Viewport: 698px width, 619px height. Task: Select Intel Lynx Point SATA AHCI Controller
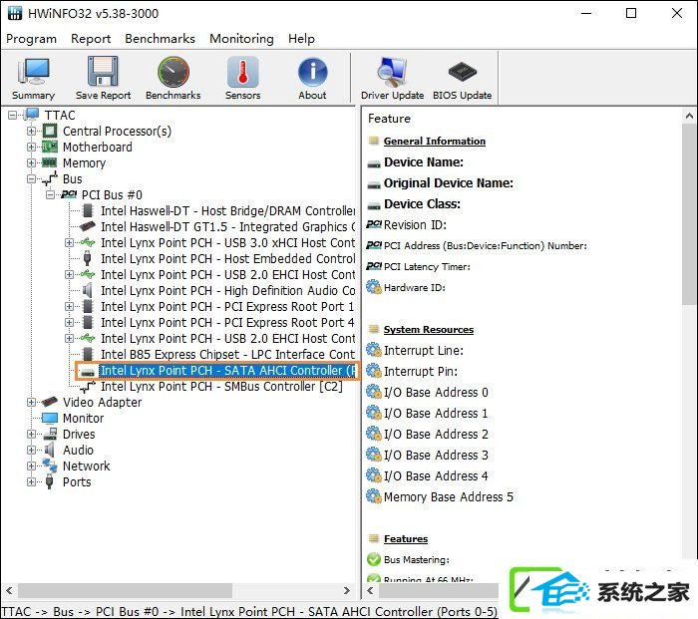[x=228, y=370]
